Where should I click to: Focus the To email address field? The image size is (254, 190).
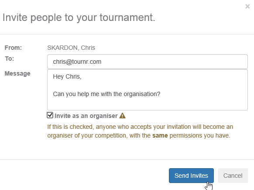pos(148,62)
